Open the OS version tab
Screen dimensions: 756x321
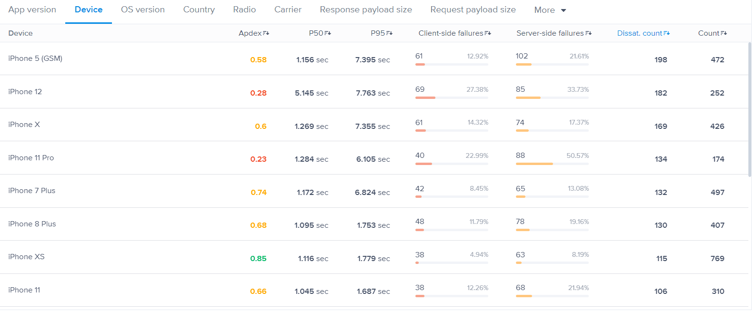143,10
